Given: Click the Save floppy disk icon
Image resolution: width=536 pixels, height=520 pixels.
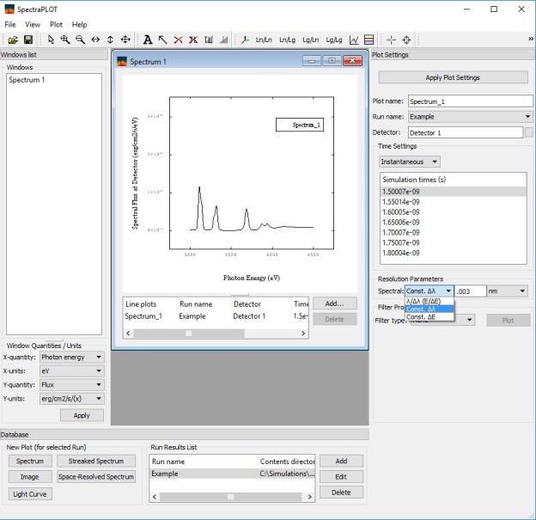Looking at the screenshot, I should click(27, 40).
